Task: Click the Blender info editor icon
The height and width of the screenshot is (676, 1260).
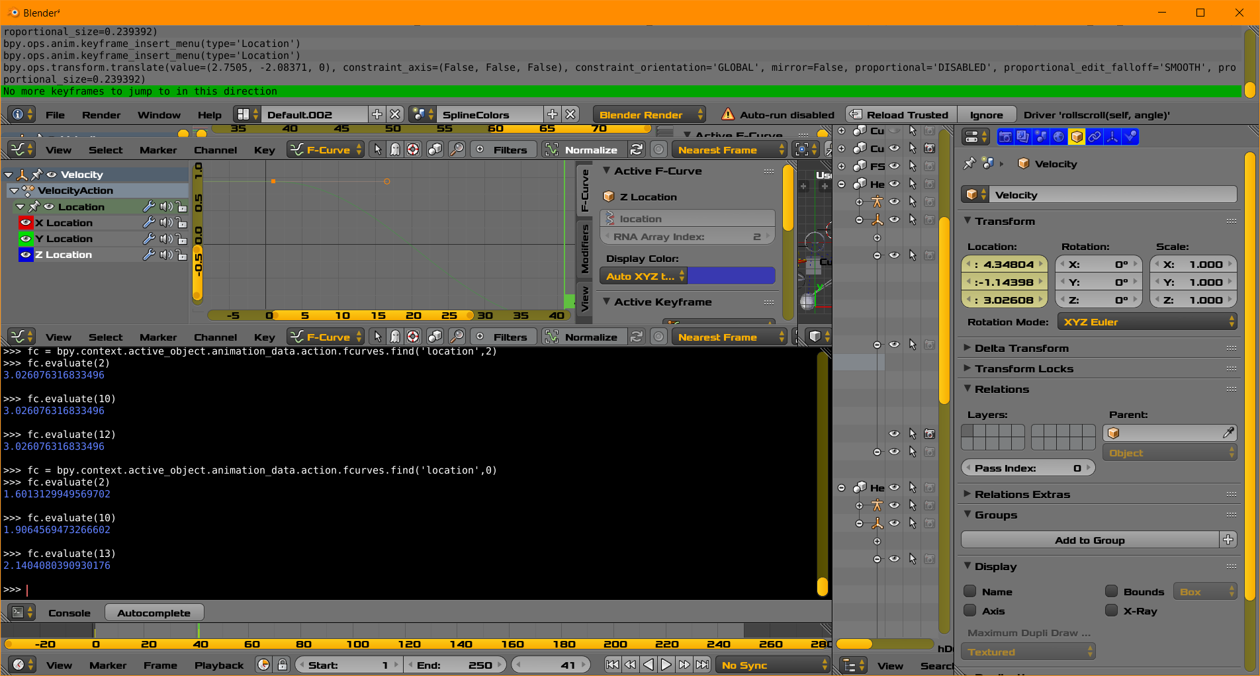Action: (22, 114)
